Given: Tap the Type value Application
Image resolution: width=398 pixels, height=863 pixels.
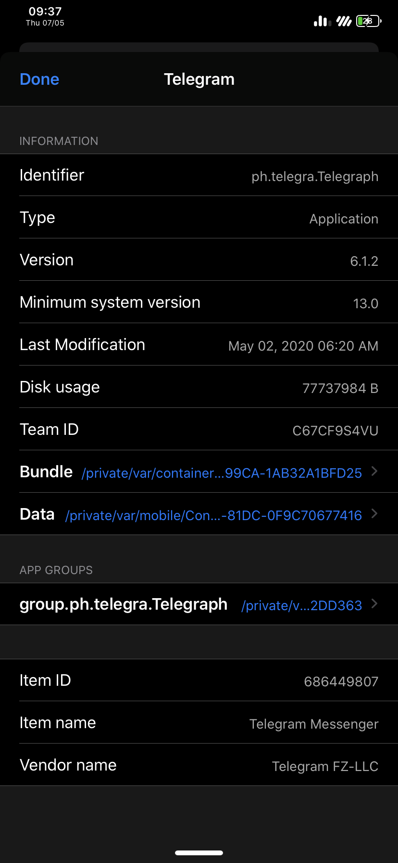Looking at the screenshot, I should coord(344,219).
